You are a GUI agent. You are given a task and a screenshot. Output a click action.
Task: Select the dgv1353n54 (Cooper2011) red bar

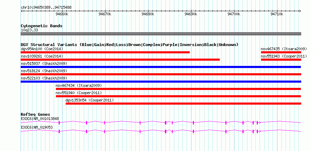(183, 104)
